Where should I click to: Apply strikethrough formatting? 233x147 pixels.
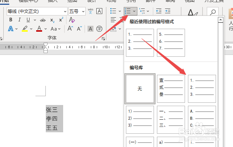(43, 20)
